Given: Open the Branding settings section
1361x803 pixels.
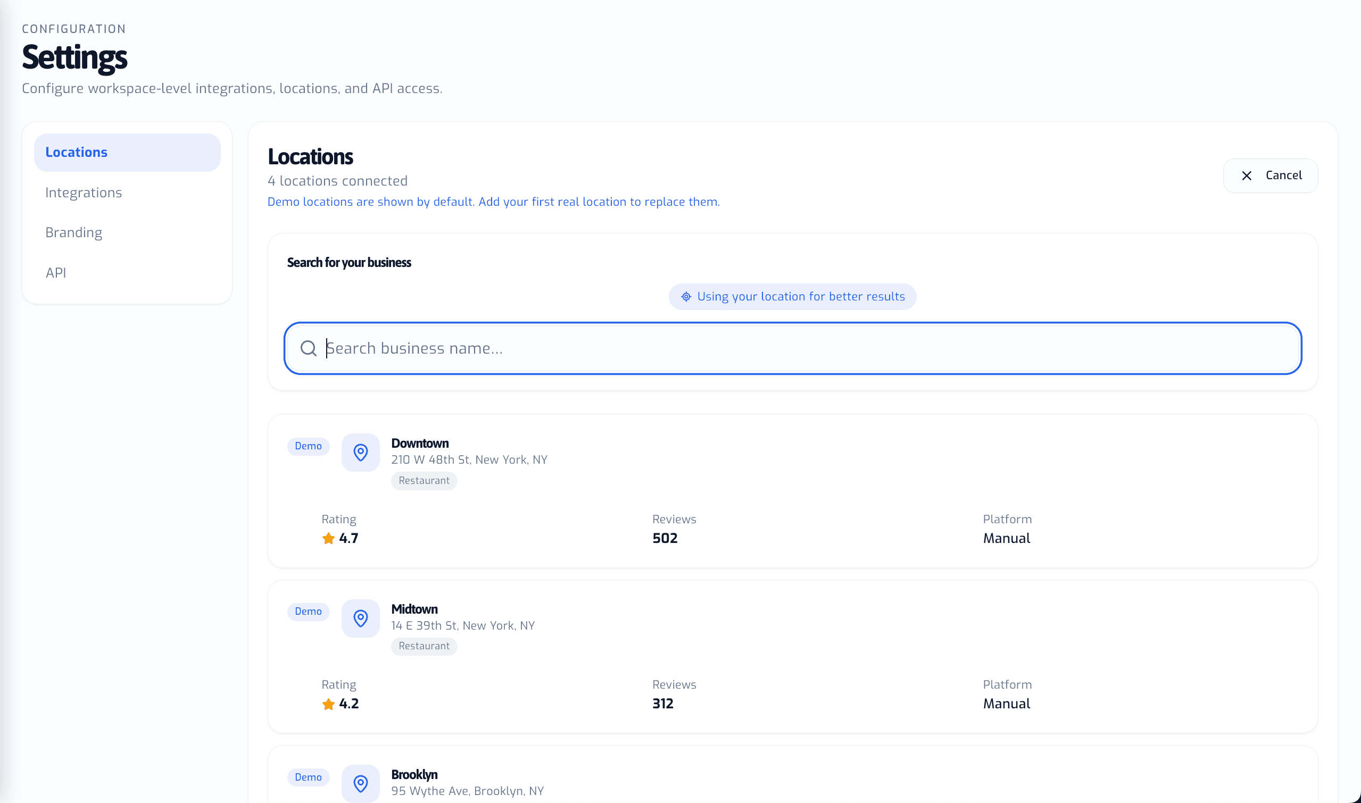Looking at the screenshot, I should coord(127,233).
